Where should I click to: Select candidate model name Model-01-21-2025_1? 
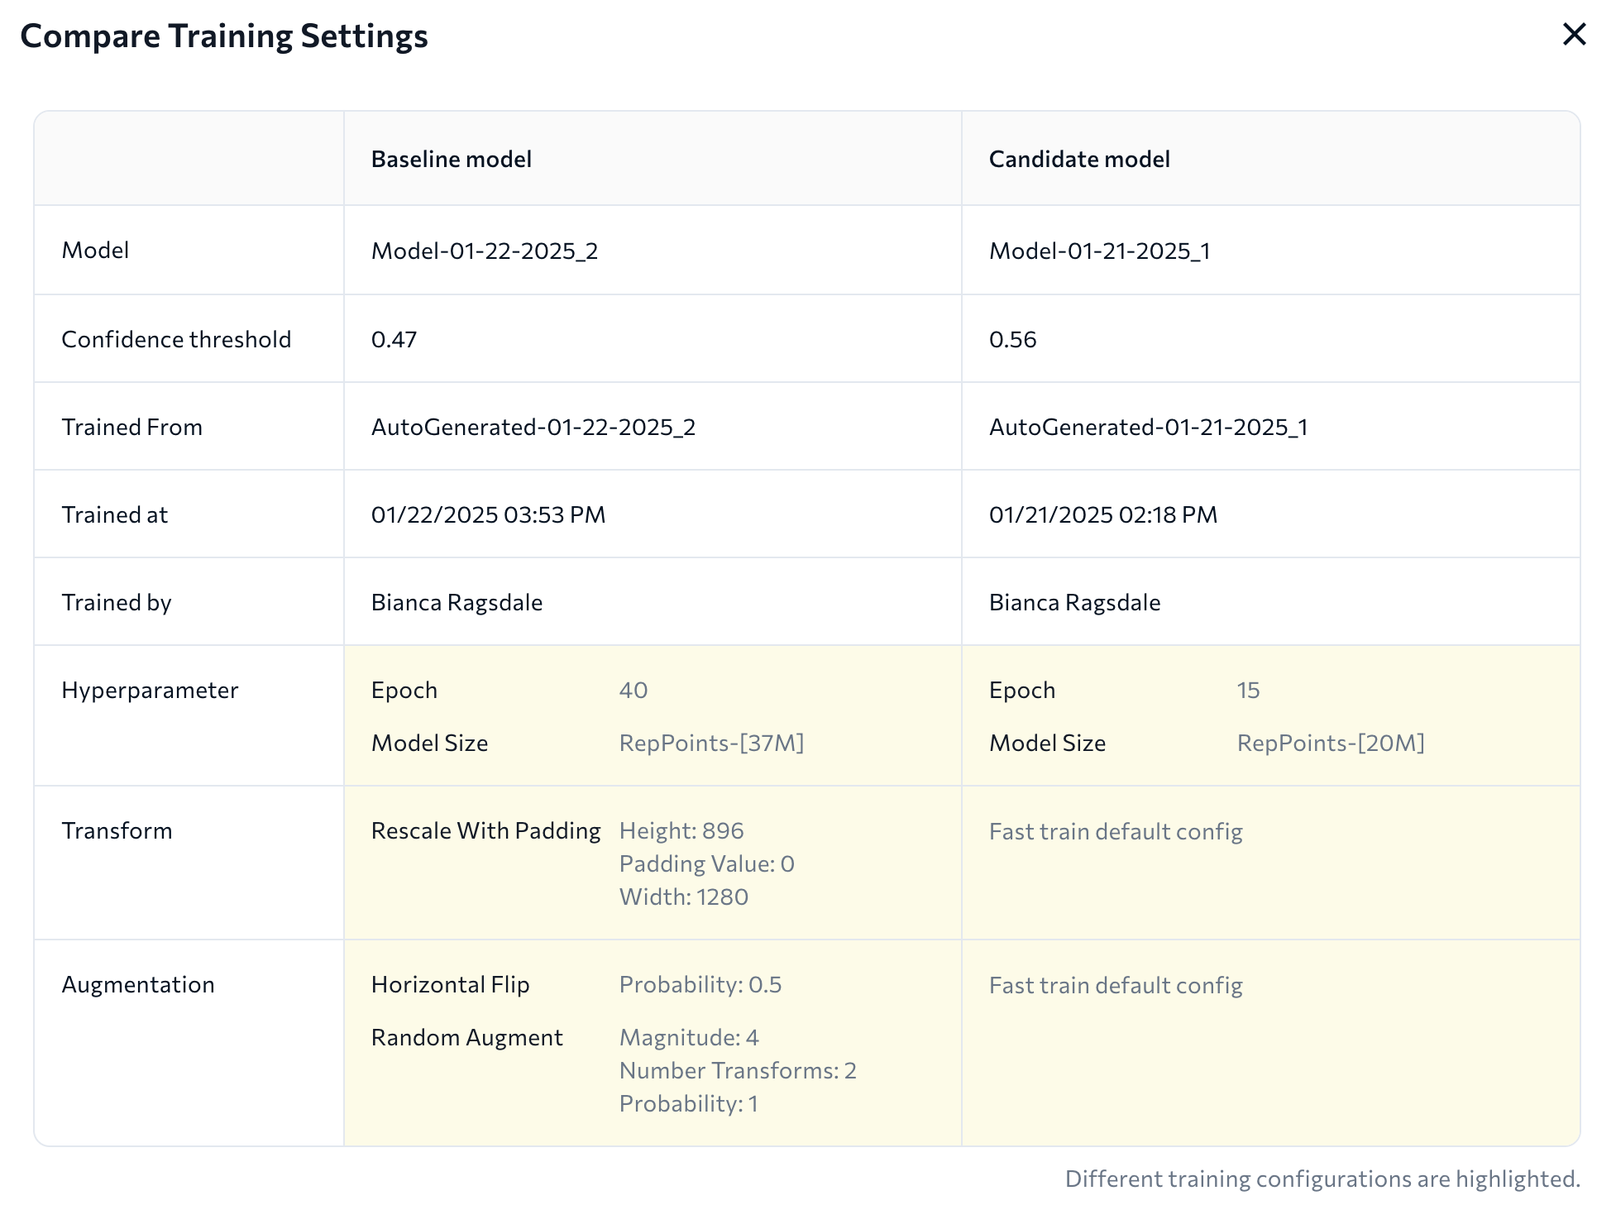(x=1099, y=251)
